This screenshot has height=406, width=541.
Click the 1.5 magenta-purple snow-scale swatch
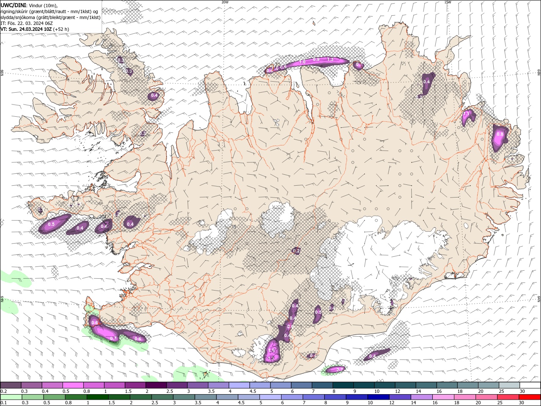click(x=135, y=385)
